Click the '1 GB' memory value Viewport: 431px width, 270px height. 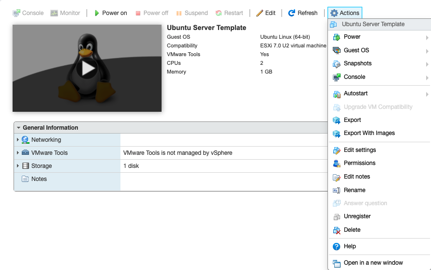pyautogui.click(x=266, y=72)
